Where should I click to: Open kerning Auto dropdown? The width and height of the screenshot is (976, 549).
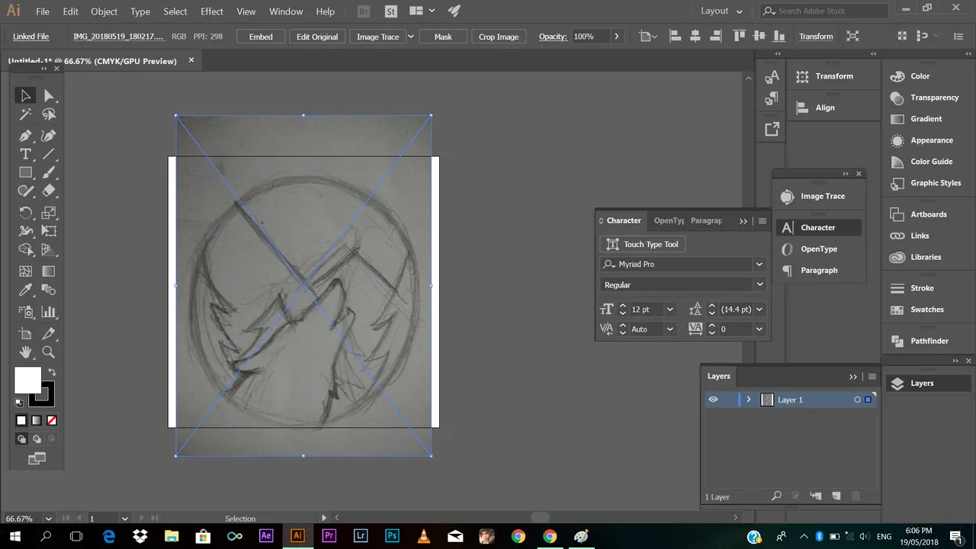coord(670,329)
